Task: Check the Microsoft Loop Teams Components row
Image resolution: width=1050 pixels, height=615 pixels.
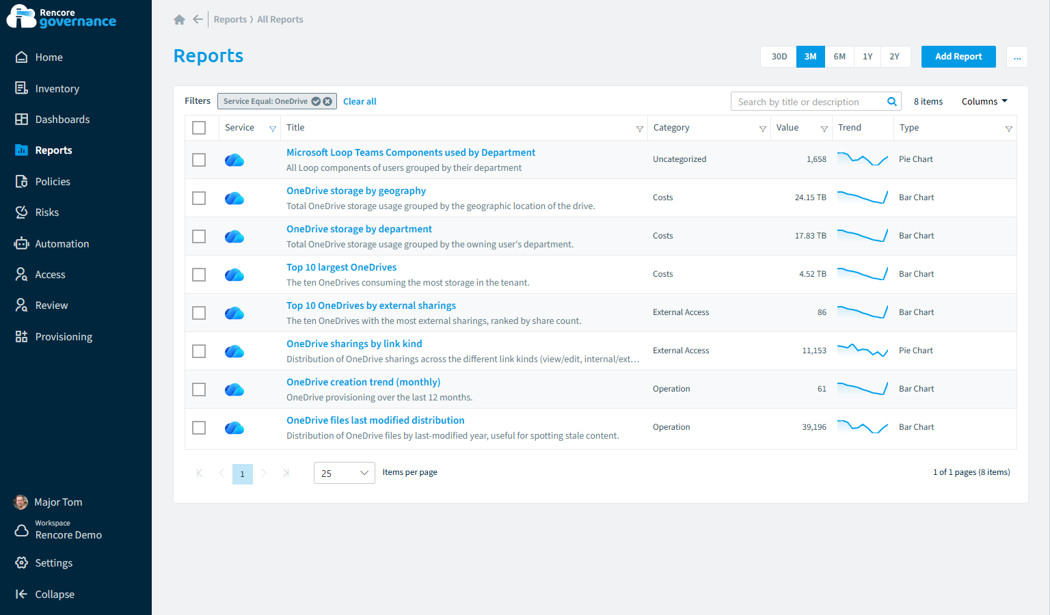Action: [x=199, y=160]
